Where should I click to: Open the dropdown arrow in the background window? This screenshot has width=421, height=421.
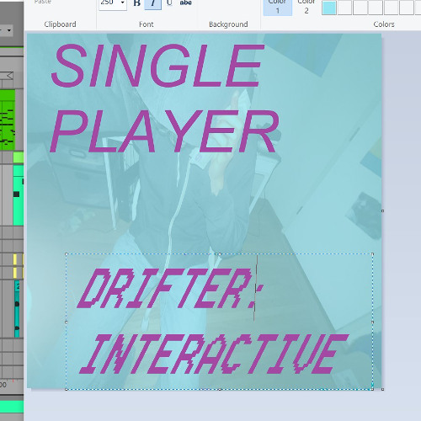pyautogui.click(x=9, y=30)
